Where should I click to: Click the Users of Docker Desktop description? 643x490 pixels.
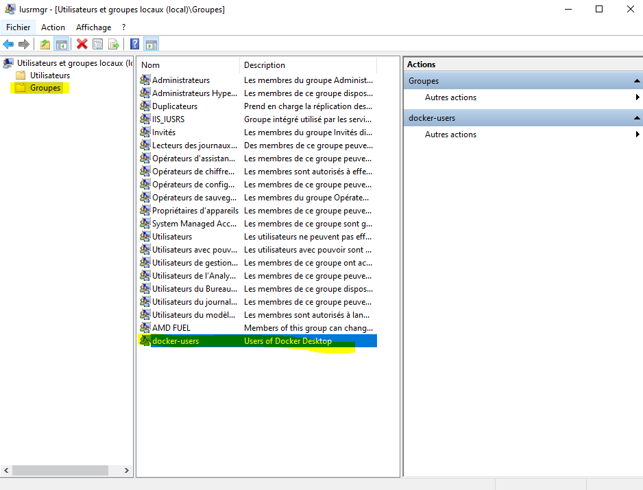pyautogui.click(x=288, y=340)
